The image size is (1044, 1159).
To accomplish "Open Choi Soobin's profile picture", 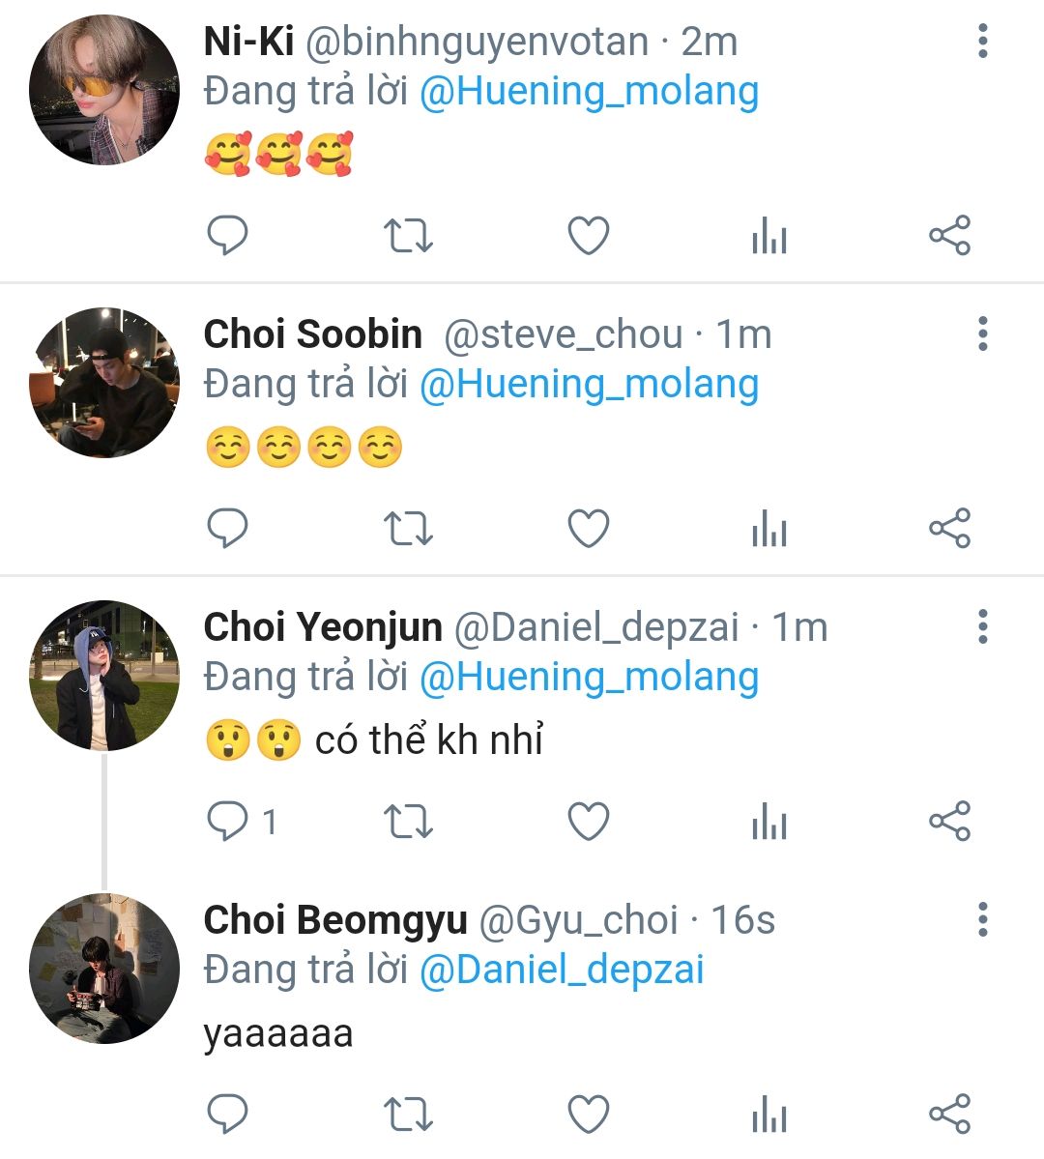I will 104,383.
